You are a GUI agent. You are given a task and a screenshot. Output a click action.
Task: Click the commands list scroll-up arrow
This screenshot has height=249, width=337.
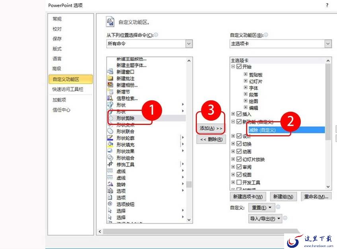(x=189, y=61)
